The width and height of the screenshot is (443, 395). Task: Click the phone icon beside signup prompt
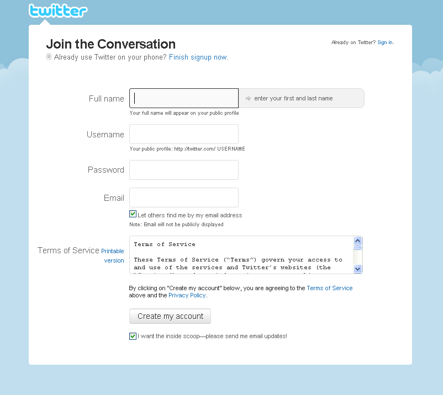pos(49,57)
